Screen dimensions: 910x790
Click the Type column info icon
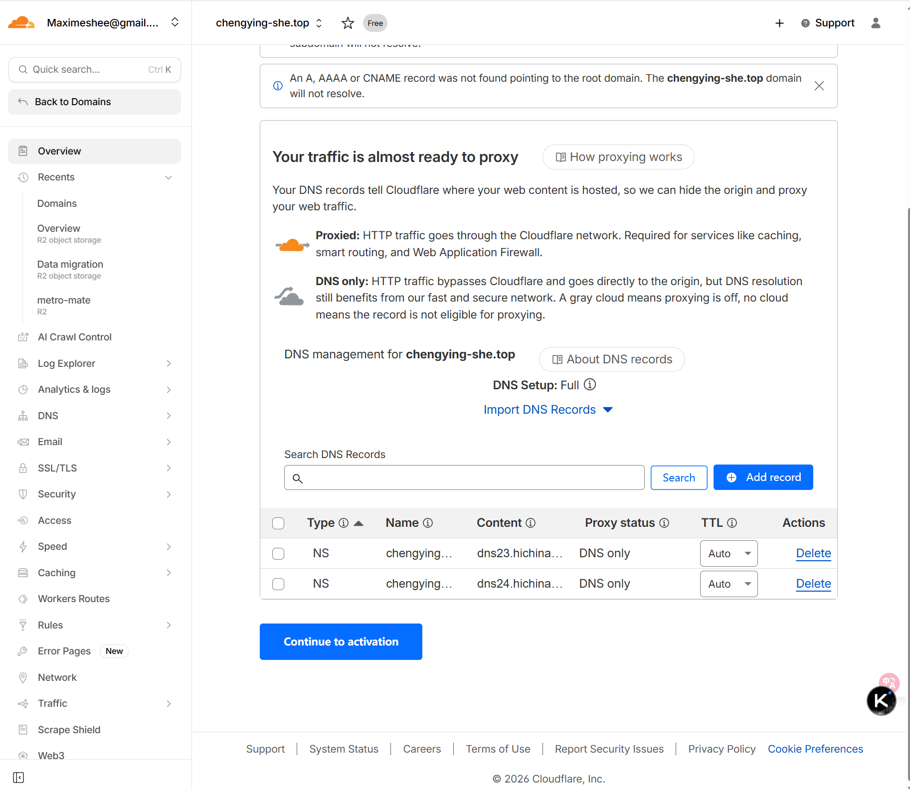[344, 523]
